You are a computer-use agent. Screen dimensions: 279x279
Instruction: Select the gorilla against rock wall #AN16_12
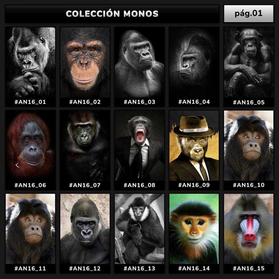pos(85,229)
